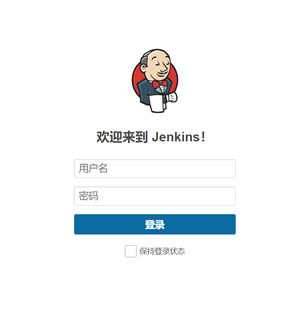Screen dimensions: 284x325
Task: Click the 用户名 placeholder text
Action: point(93,168)
